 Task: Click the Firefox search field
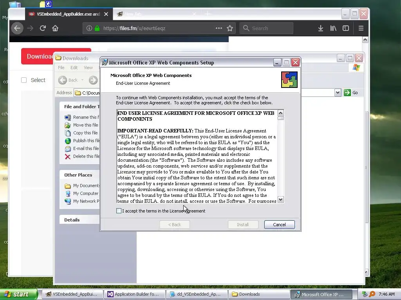[266, 28]
